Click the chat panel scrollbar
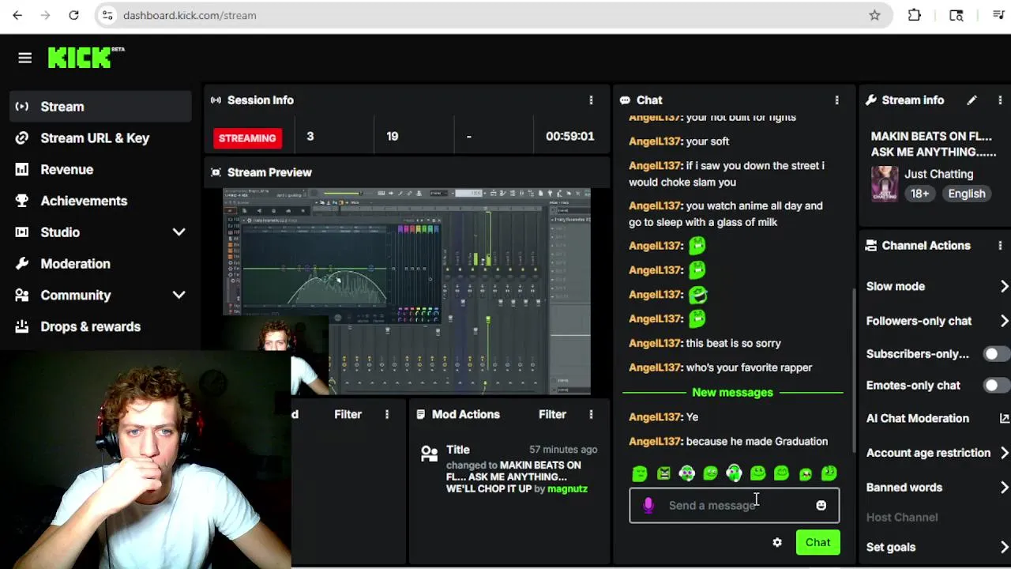Image resolution: width=1011 pixels, height=569 pixels. [x=853, y=370]
